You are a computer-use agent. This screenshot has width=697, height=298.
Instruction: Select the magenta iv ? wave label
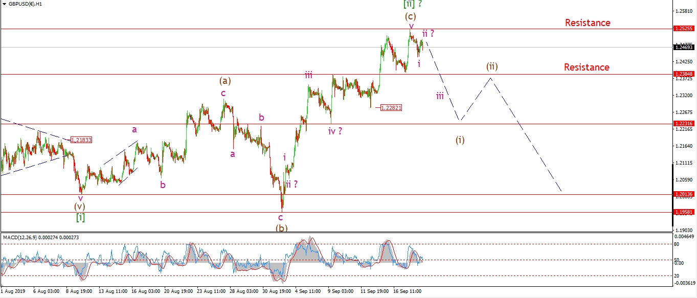tap(335, 131)
